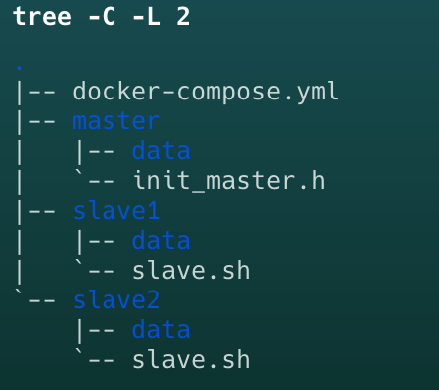Viewport: 439px width, 390px height.
Task: Select the master directory name
Action: click(x=116, y=121)
